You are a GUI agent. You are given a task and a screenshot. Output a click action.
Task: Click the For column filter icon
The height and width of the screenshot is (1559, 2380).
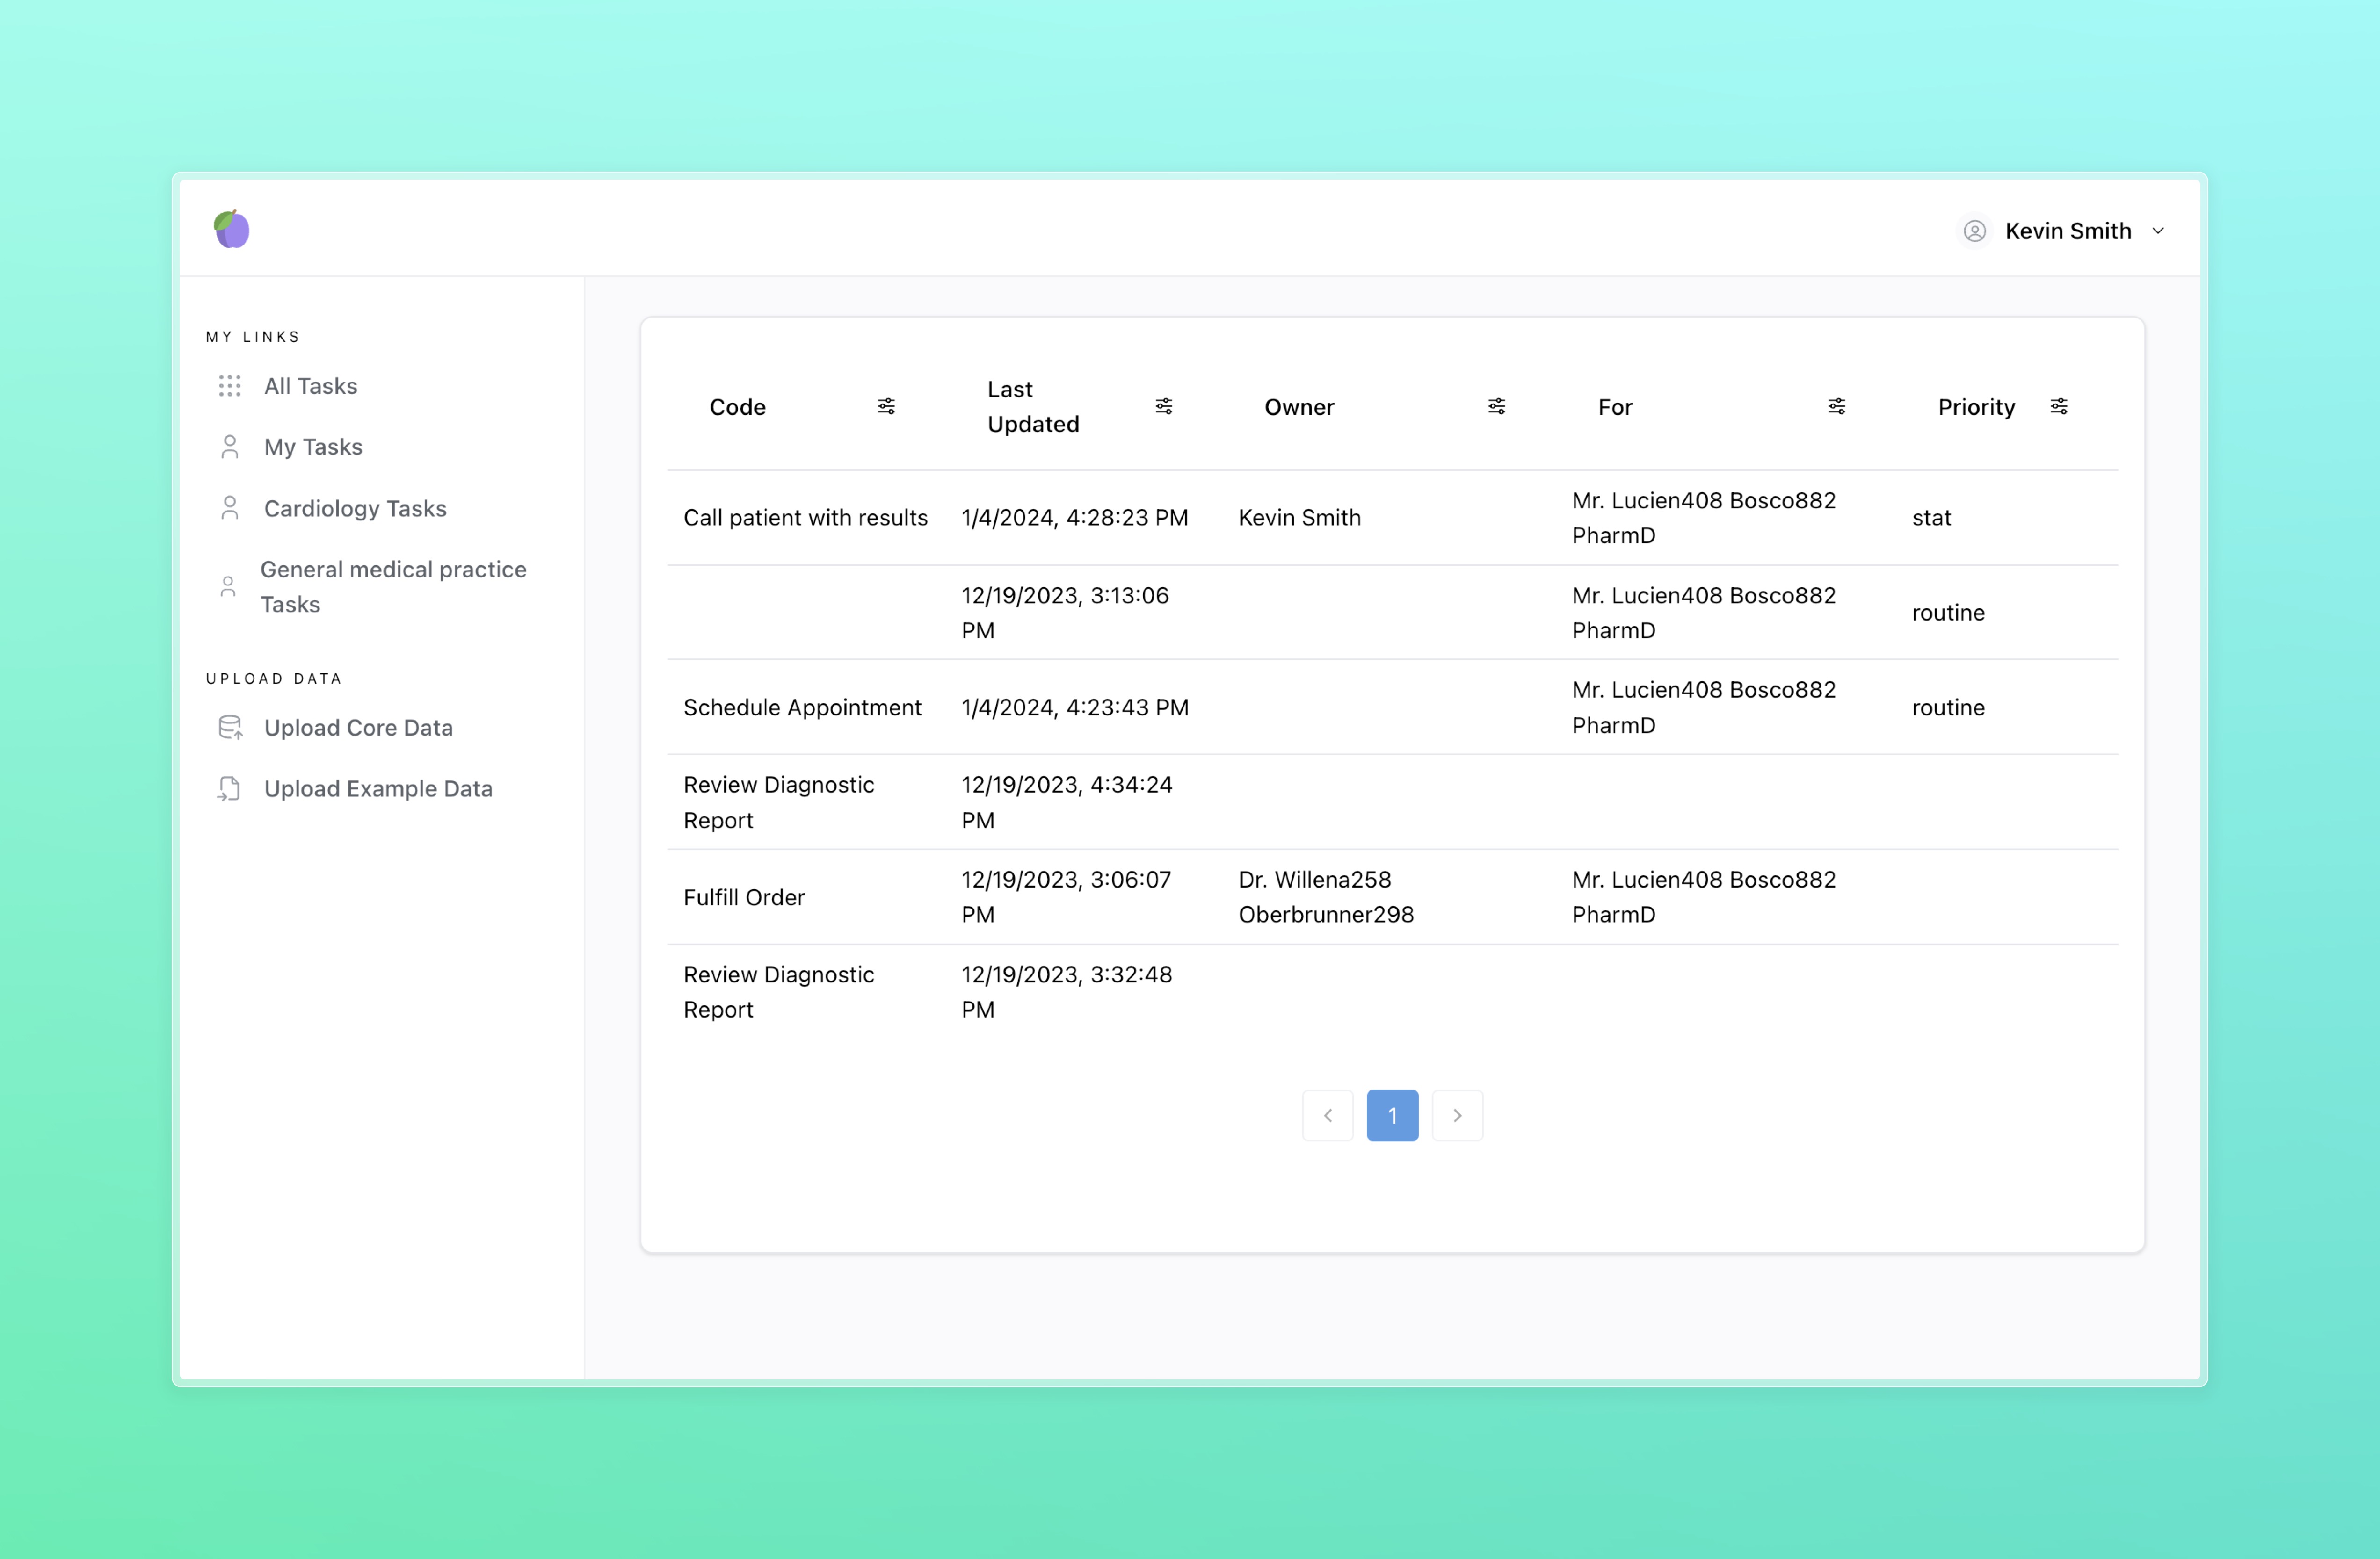(1836, 407)
